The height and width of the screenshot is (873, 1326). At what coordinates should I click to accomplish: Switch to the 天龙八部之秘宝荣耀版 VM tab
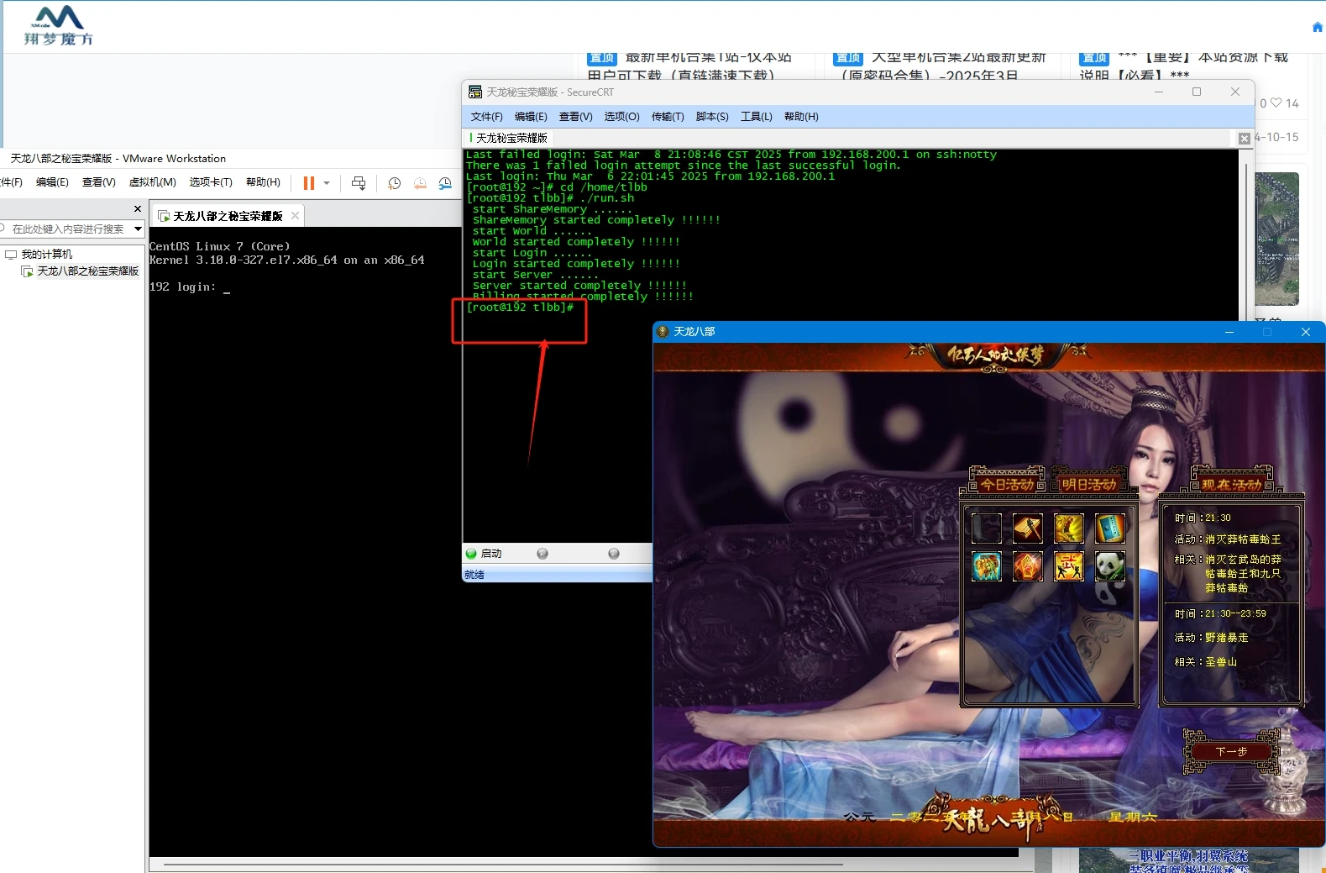(x=228, y=216)
